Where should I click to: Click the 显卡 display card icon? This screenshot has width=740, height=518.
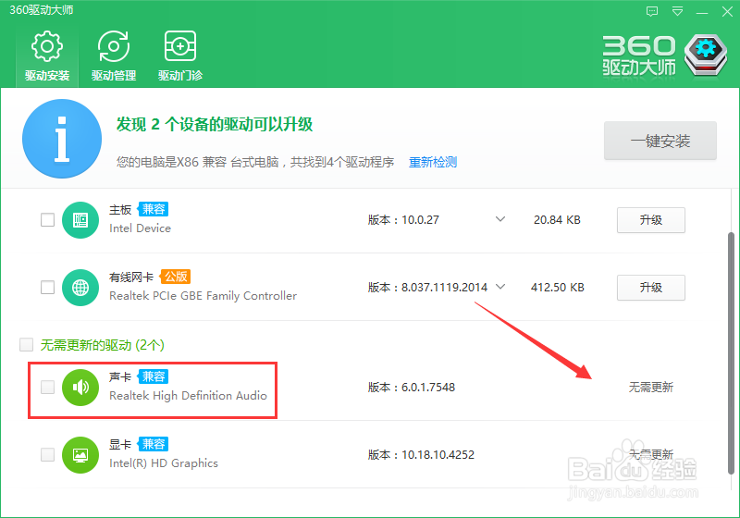tap(80, 455)
